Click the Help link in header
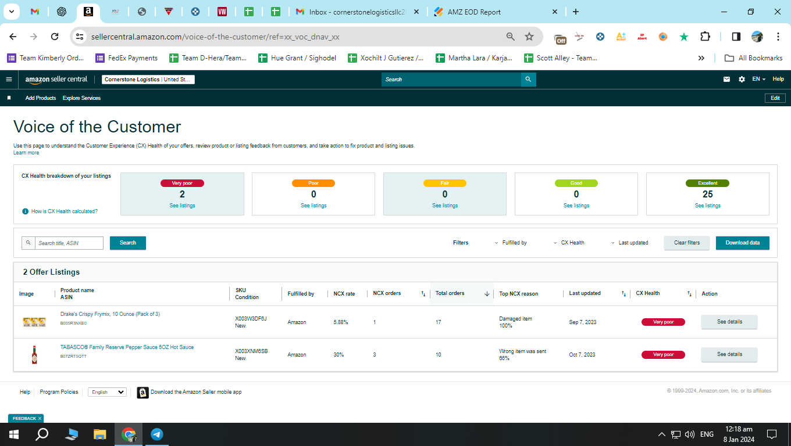This screenshot has width=791, height=446. point(778,80)
